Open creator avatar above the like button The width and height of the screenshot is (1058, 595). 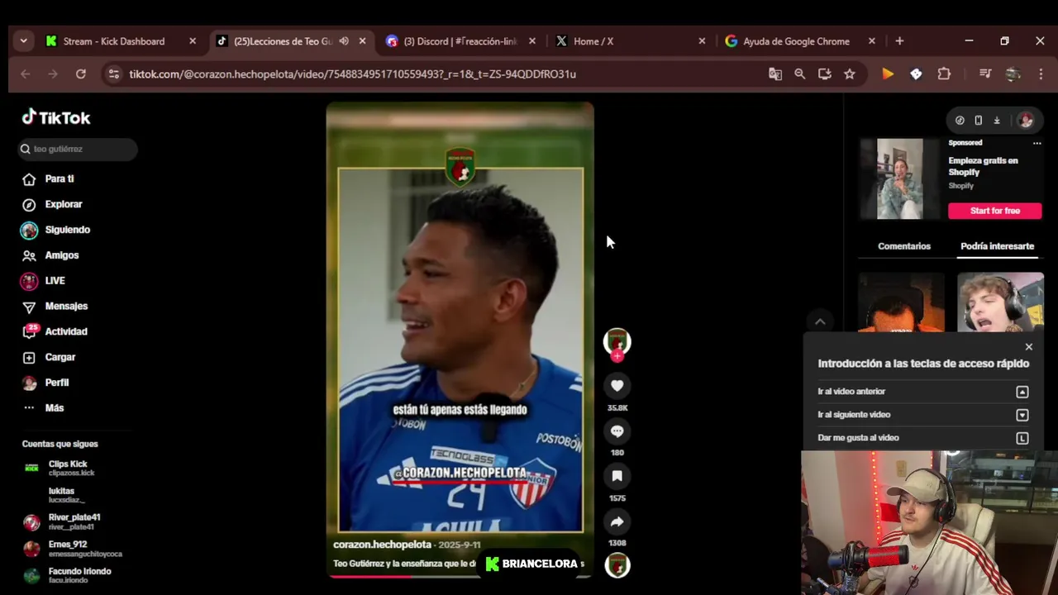[617, 341]
